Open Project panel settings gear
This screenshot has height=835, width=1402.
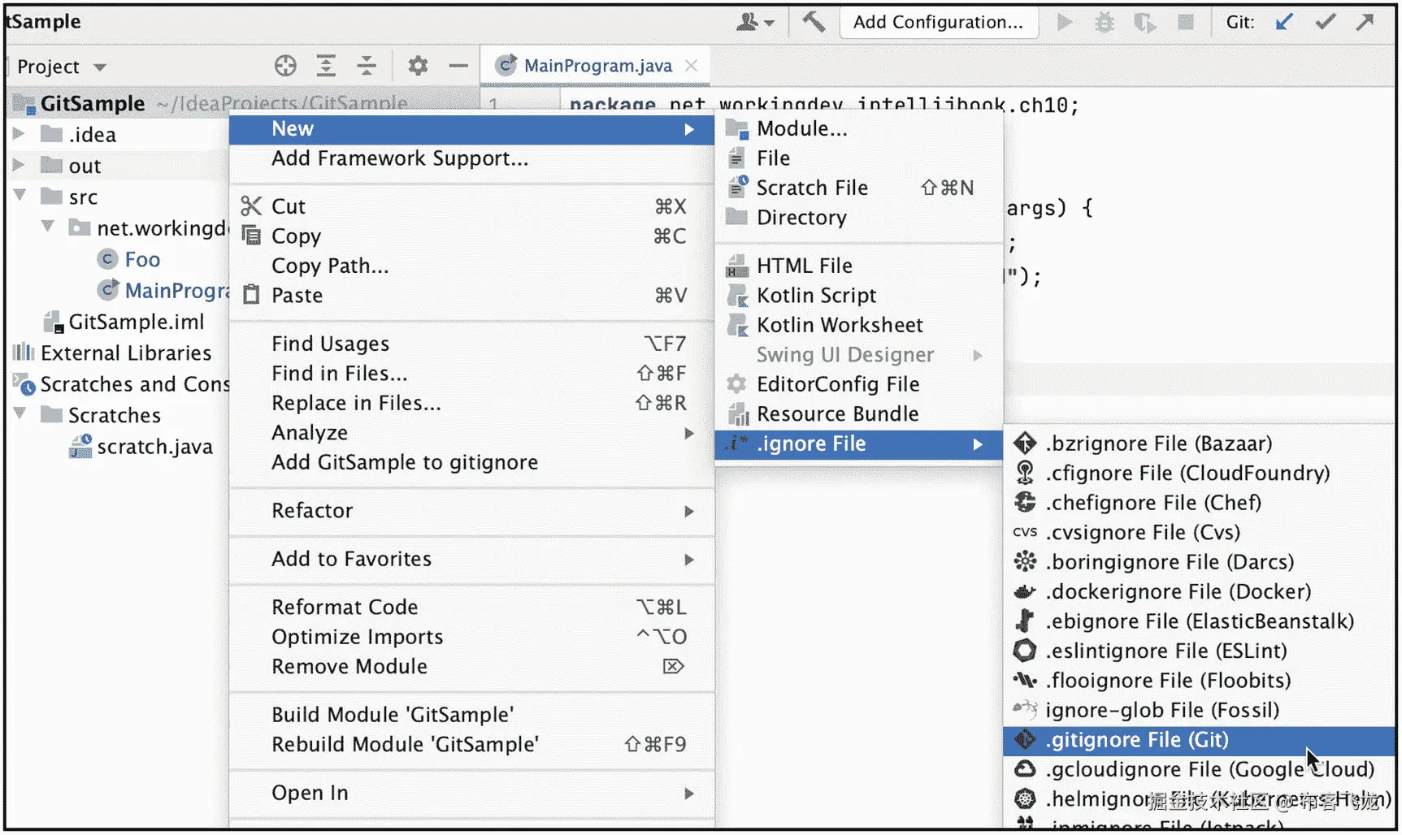pos(418,66)
